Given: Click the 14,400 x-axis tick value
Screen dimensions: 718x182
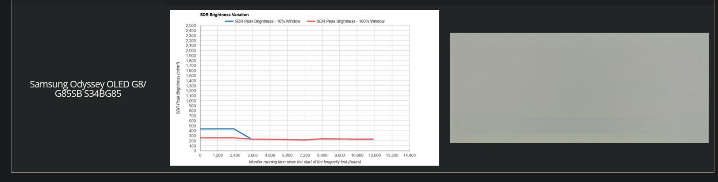Looking at the screenshot, I should (x=409, y=155).
